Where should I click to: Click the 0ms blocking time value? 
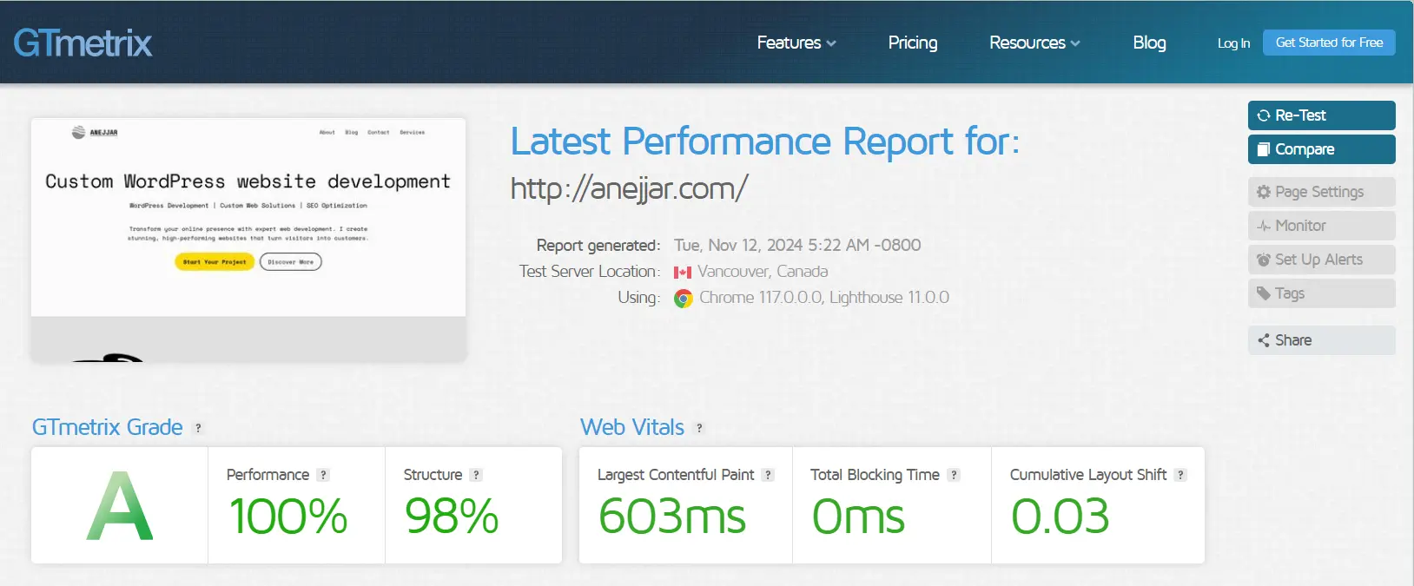pos(858,516)
